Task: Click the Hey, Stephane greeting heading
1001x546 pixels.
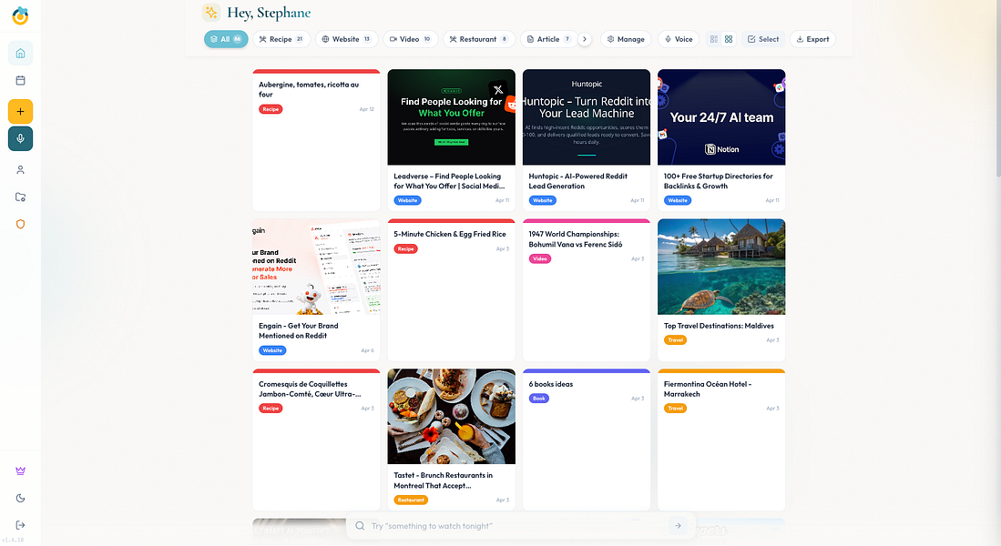Action: click(x=269, y=13)
